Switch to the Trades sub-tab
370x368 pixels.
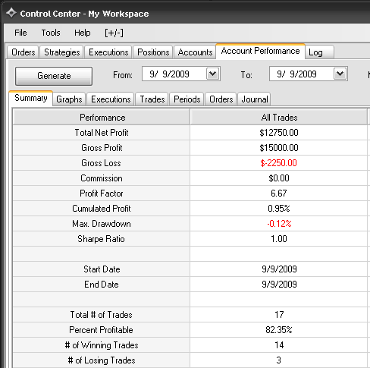click(152, 99)
